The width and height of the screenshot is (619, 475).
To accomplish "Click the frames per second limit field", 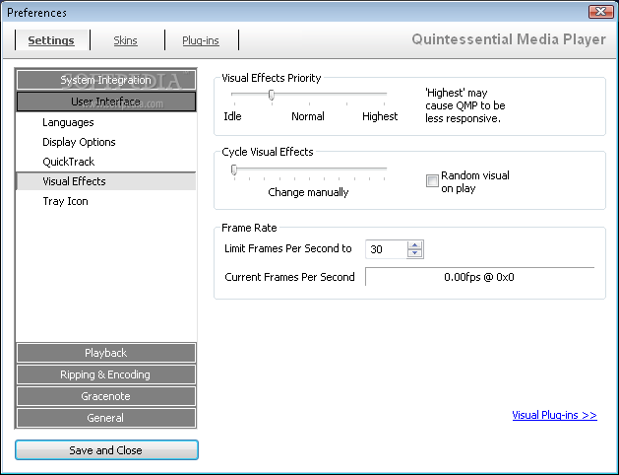I will click(x=386, y=249).
